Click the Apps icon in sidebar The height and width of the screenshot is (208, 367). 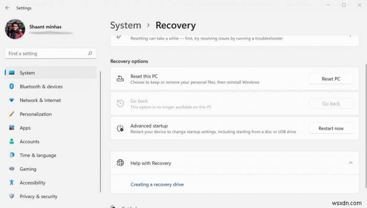[11, 128]
